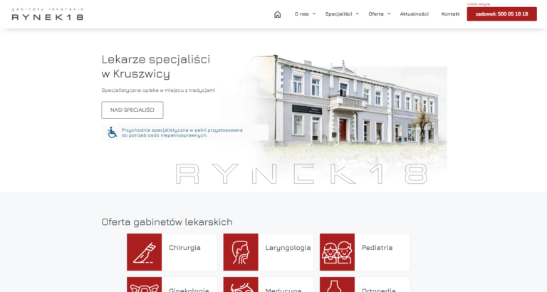The image size is (547, 292).
Task: Click the 'Lekarze specjaliści w Kruszwicy' heading
Action: 155,66
